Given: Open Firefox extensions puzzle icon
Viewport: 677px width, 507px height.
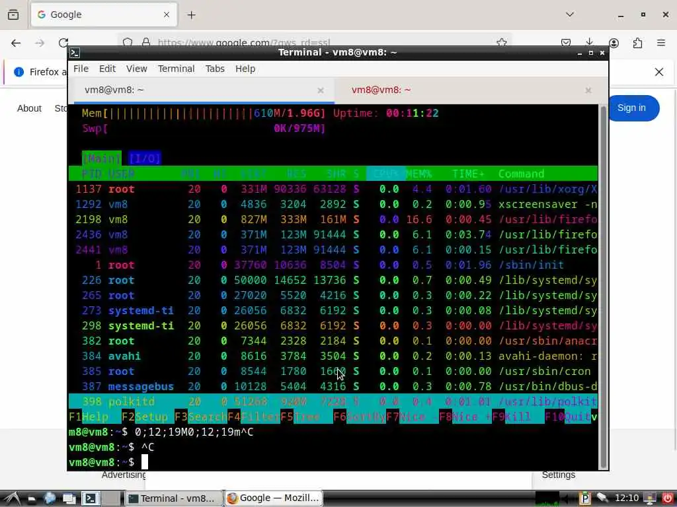Looking at the screenshot, I should pos(637,43).
